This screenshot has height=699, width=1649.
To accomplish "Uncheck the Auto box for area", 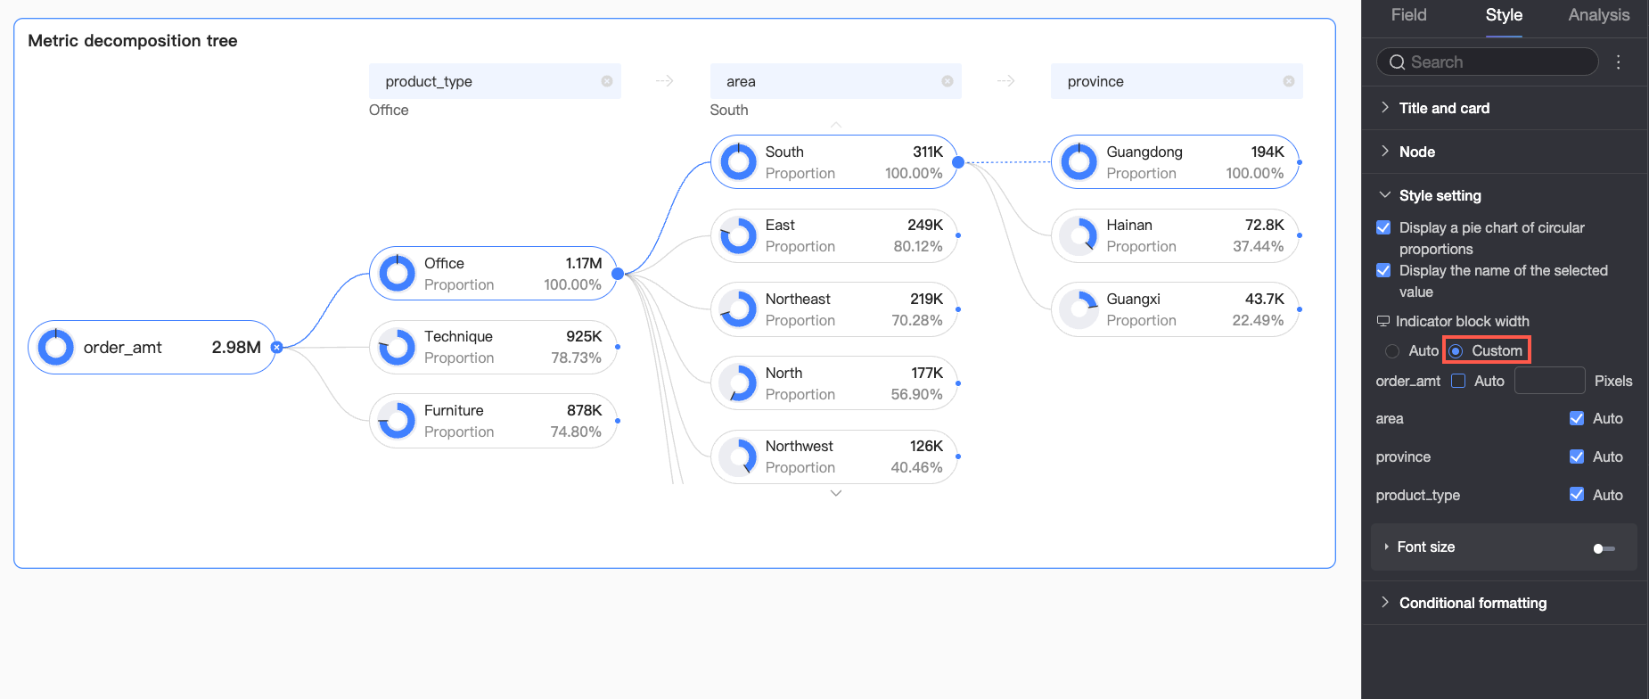I will [x=1577, y=418].
